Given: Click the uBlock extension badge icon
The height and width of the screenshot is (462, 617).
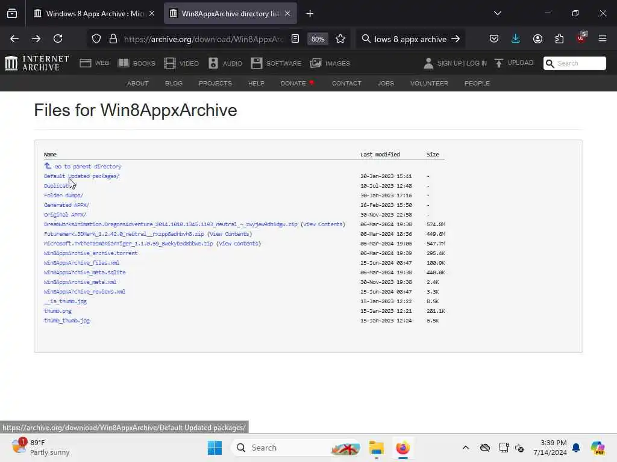Looking at the screenshot, I should pyautogui.click(x=581, y=38).
